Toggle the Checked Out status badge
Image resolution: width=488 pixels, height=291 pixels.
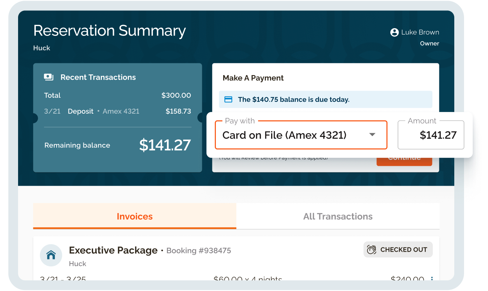pos(398,249)
